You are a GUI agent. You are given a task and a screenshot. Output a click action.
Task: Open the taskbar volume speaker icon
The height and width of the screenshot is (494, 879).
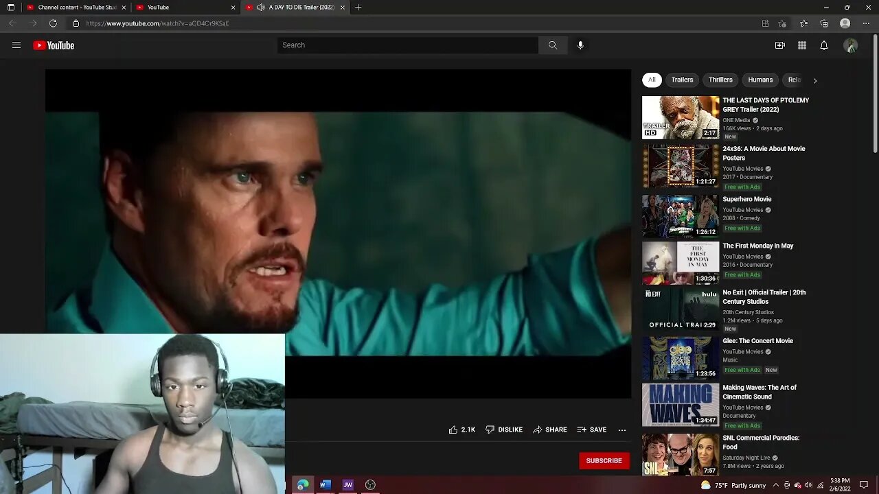808,485
